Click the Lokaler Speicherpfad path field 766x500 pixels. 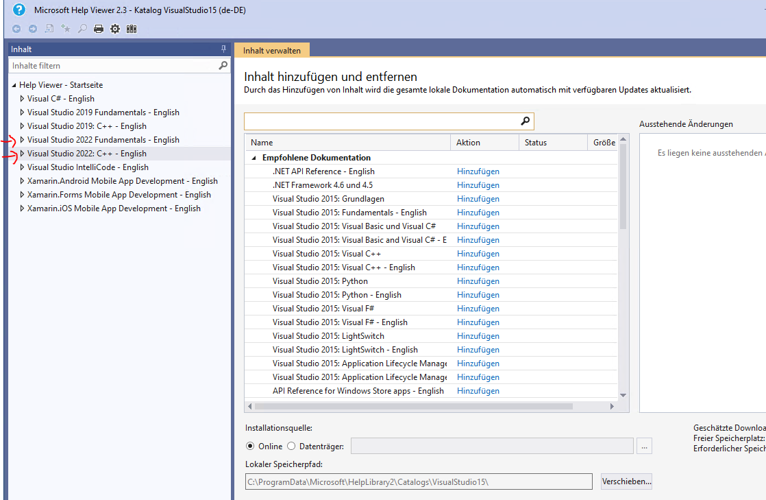419,481
